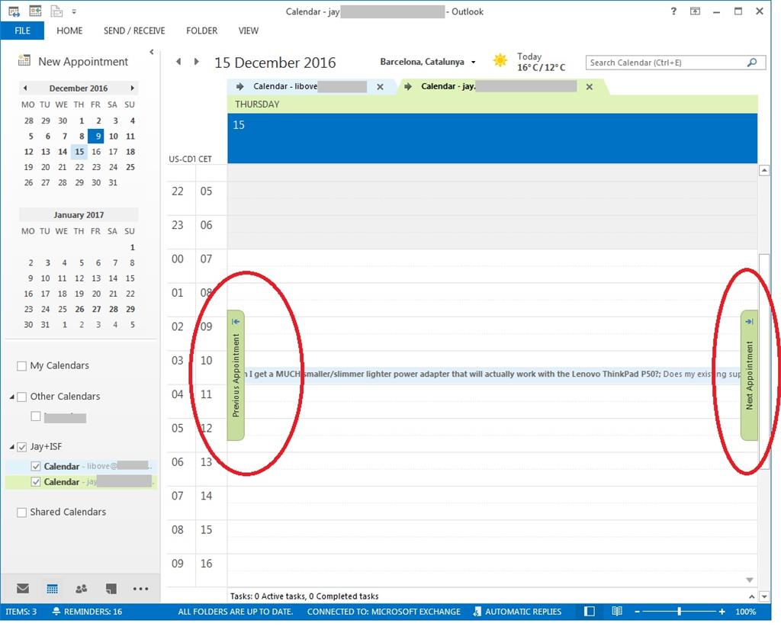Collapse the folder pane with the chevron
The height and width of the screenshot is (630, 781).
tap(152, 51)
